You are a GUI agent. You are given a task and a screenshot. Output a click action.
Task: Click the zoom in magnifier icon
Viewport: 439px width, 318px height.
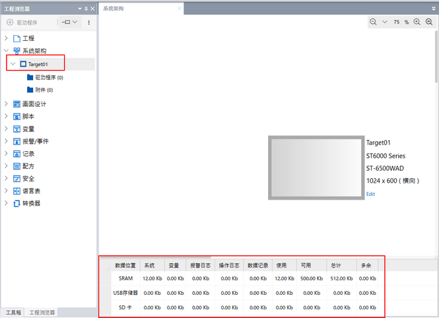tap(417, 22)
